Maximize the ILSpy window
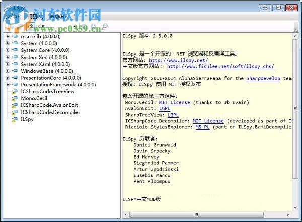Image resolution: width=302 pixels, height=222 pixels. pos(278,8)
